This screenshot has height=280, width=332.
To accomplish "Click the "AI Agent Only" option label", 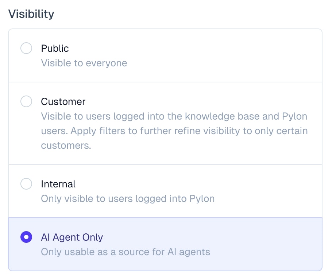I will (x=72, y=237).
